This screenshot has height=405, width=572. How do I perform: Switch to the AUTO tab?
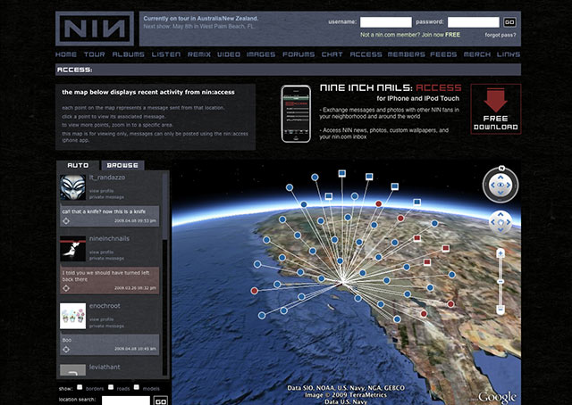point(78,165)
